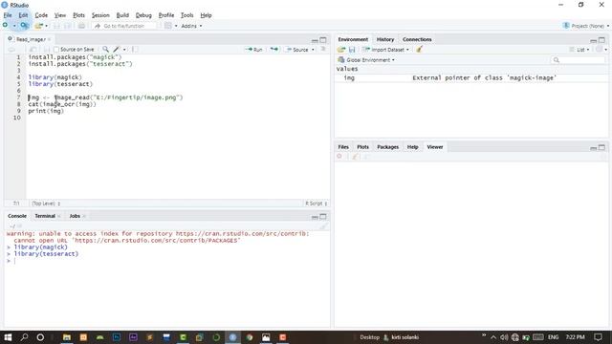Click the Print icon in main toolbar
Screen dimensions: 612x344
tap(81, 26)
